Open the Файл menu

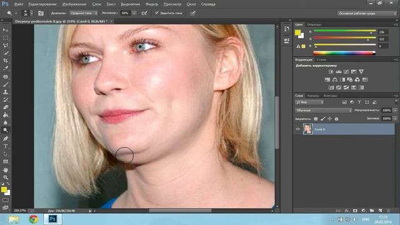tap(18, 4)
